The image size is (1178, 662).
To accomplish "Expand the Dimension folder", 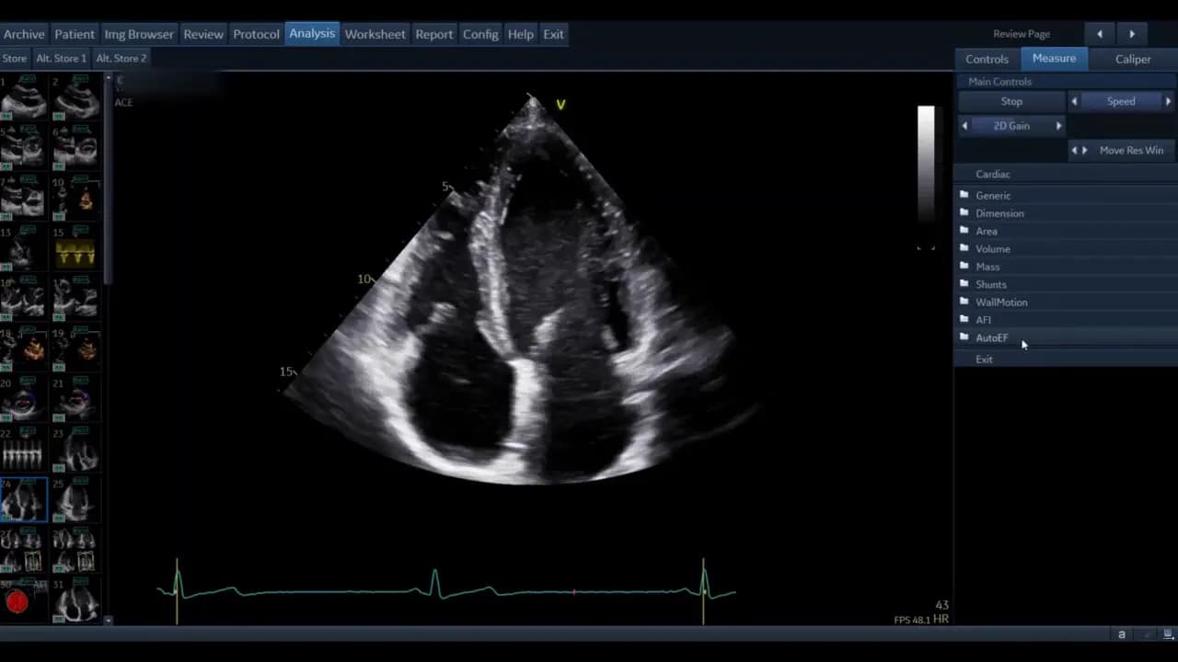I will point(999,213).
